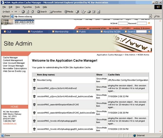Open Newsletter Subscriptions link
The height and width of the screenshot is (138, 163).
tap(15, 68)
